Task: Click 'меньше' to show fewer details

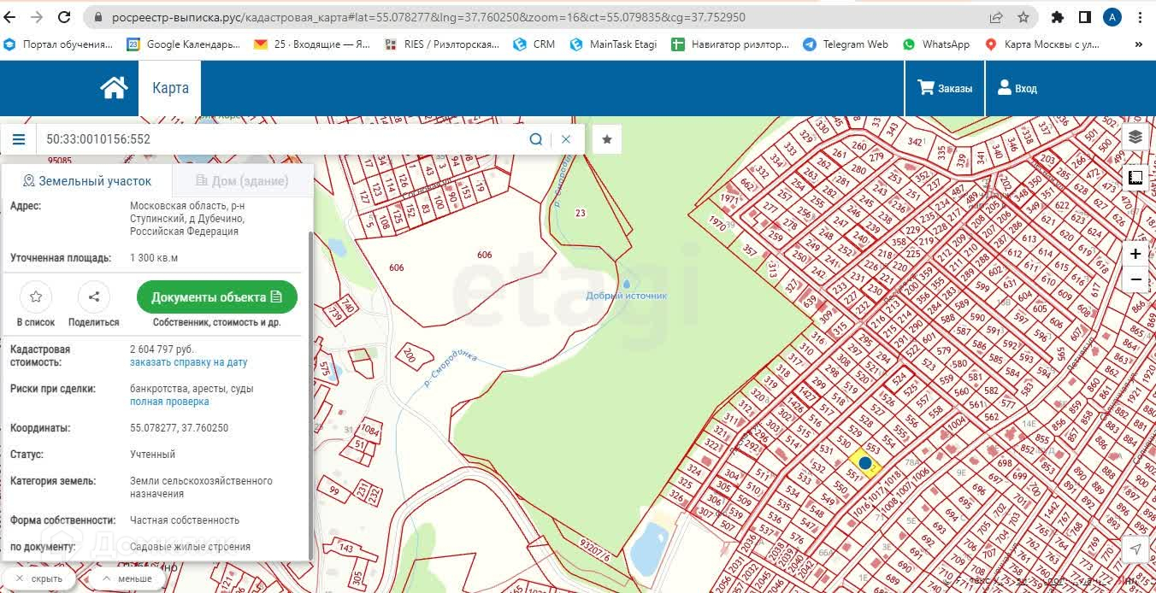Action: pos(127,578)
